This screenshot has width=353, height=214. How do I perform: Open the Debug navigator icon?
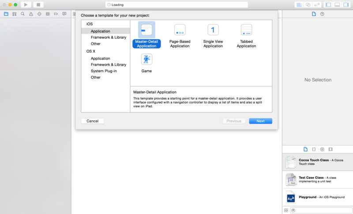click(x=48, y=14)
